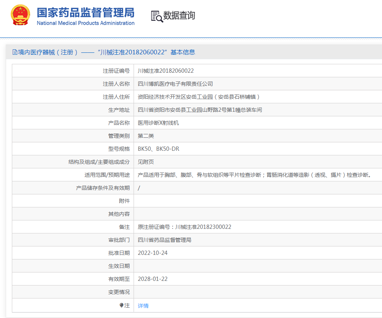The image size is (382, 318).
Task: Select expiry date 2028-01-22
Action: coord(153,279)
